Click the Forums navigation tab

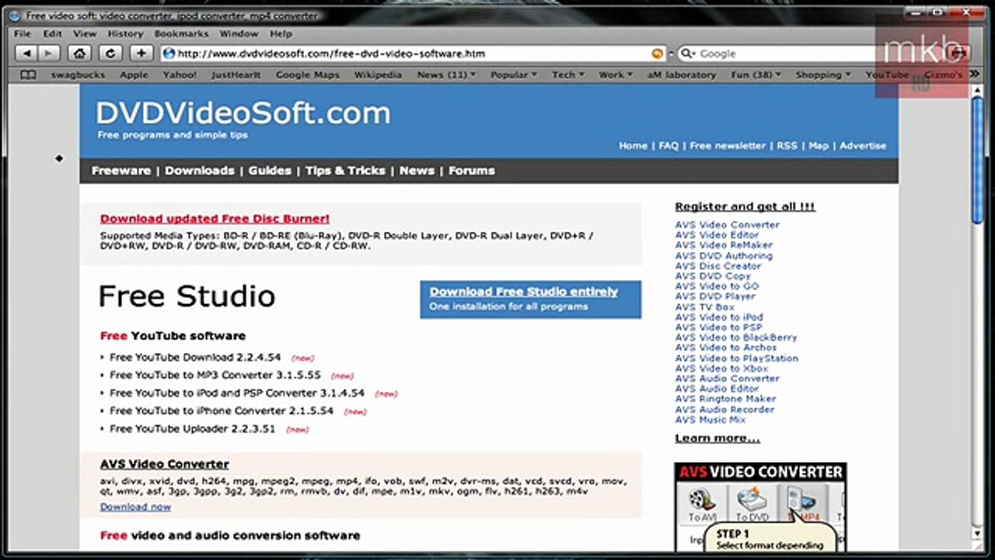(x=471, y=170)
